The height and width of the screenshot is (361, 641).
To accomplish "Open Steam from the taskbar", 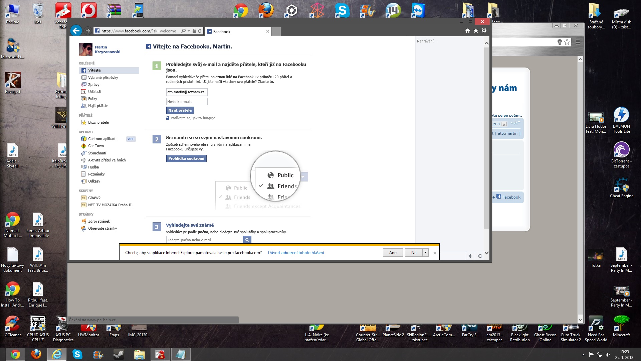I will click(x=119, y=354).
